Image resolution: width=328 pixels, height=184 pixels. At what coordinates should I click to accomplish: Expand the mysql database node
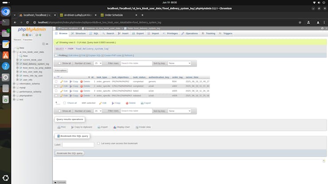(14, 88)
